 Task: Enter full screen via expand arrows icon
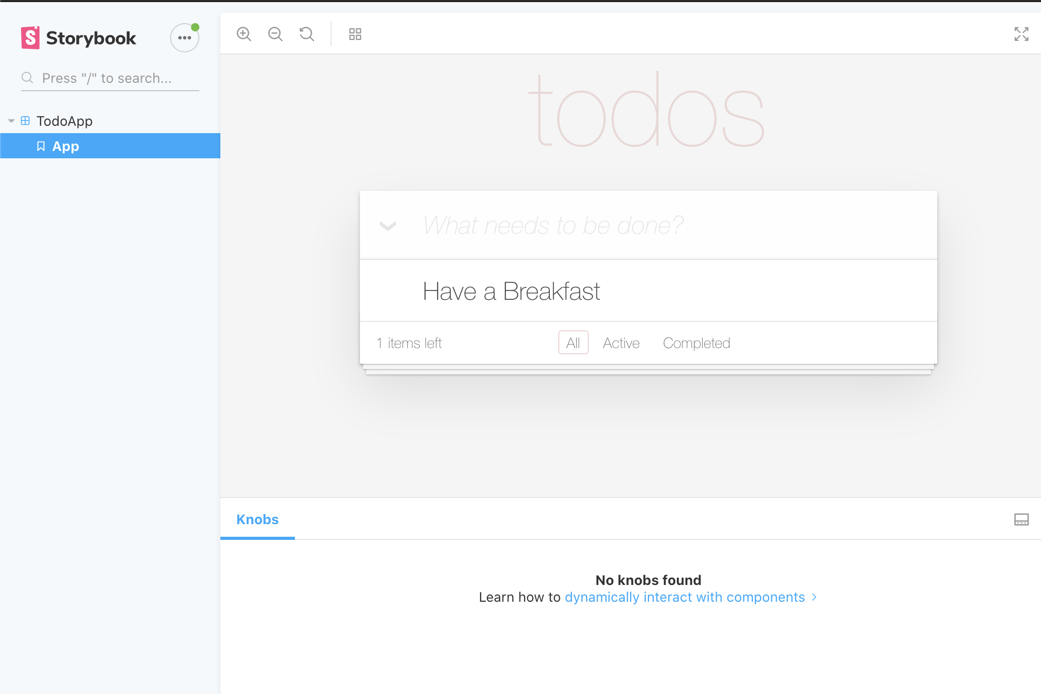click(1021, 34)
